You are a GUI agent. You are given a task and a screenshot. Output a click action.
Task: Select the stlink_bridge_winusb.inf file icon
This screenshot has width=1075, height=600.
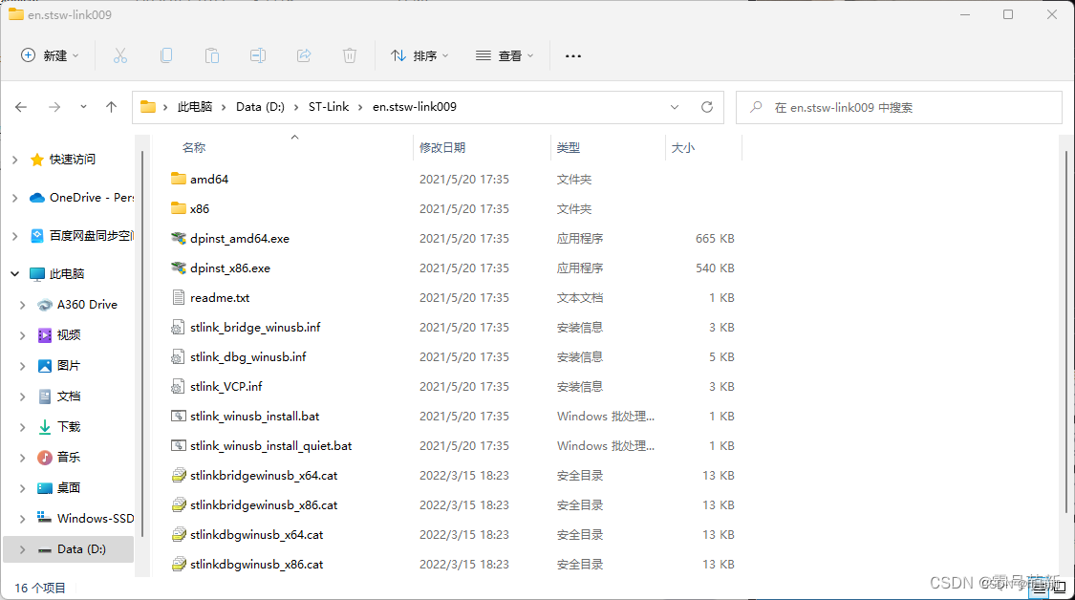(178, 327)
